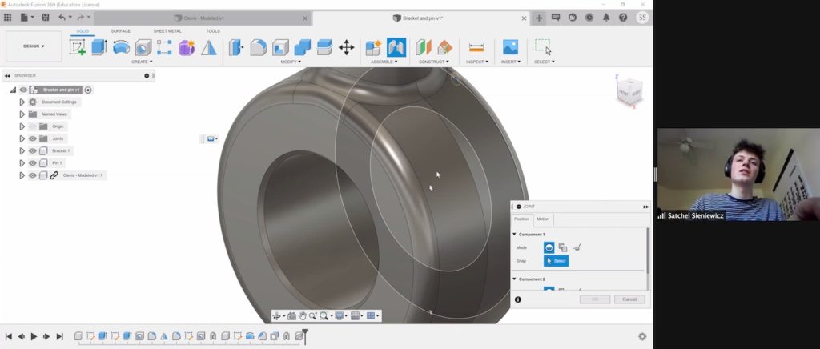820x349 pixels.
Task: Select the Pan hand tool
Action: (x=302, y=316)
